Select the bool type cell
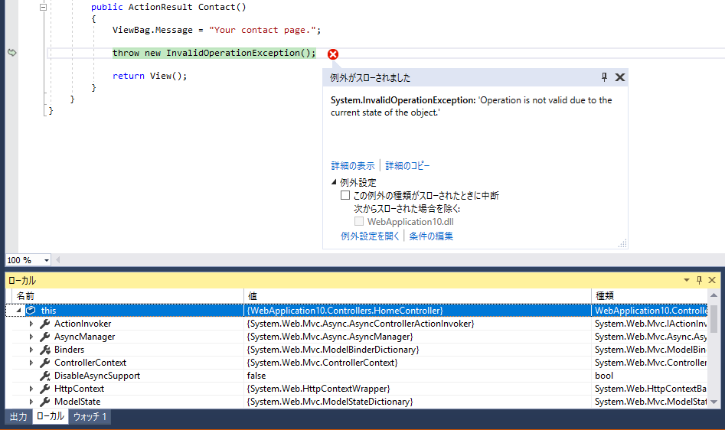 coord(604,376)
